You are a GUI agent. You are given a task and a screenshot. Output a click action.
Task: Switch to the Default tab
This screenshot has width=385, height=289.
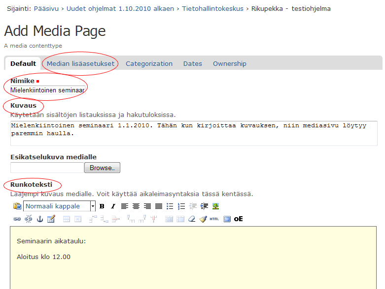23,63
